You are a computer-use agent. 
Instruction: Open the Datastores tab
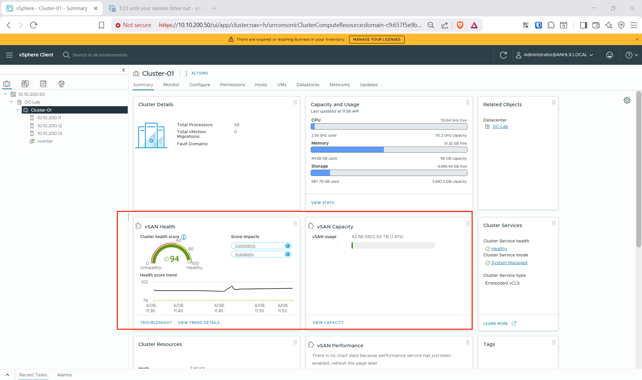pyautogui.click(x=308, y=85)
